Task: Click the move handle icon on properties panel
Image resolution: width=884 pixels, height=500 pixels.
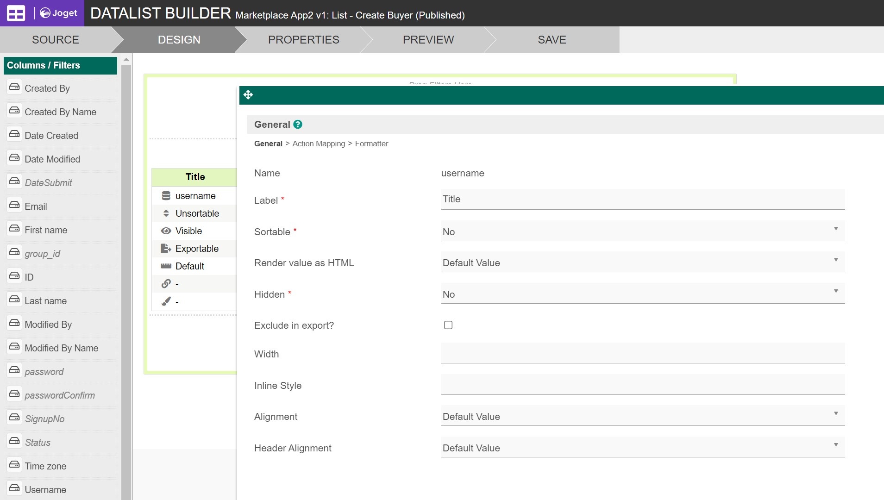Action: tap(248, 95)
